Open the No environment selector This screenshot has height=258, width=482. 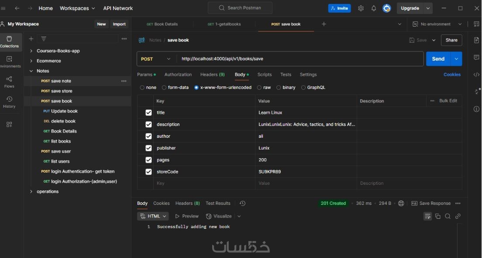(437, 24)
